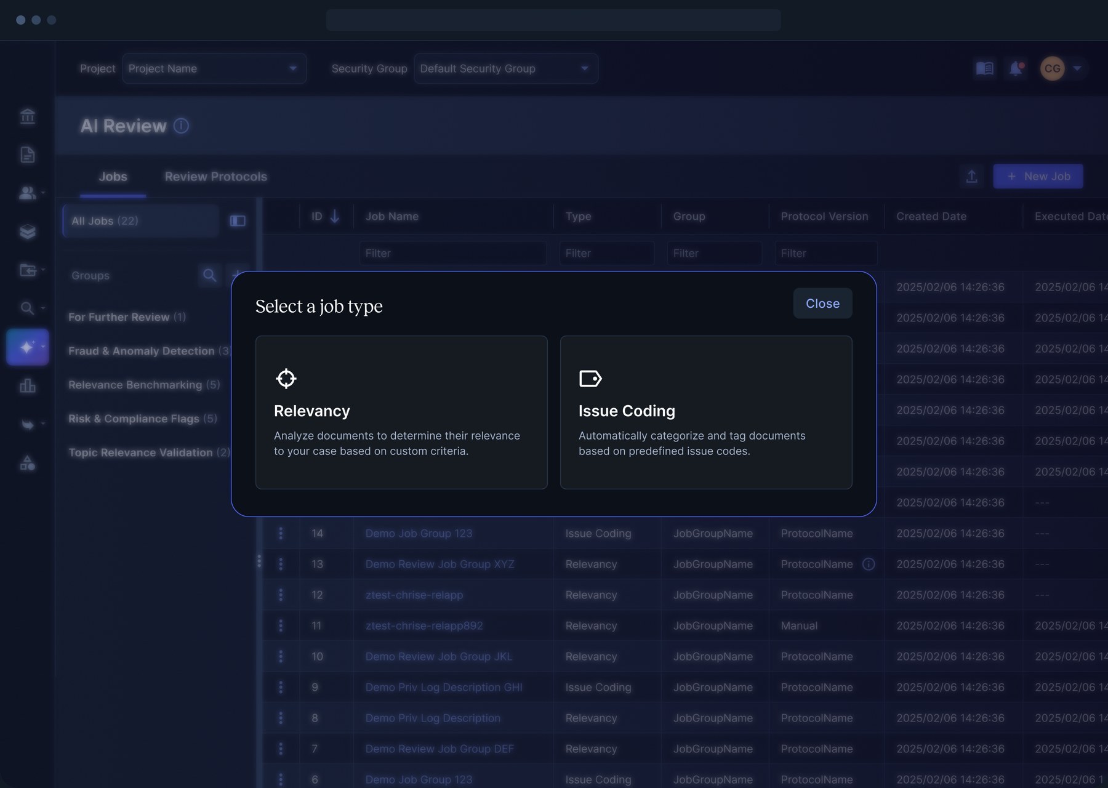Open row 10 three-dot actions menu
The width and height of the screenshot is (1108, 788).
tap(281, 656)
